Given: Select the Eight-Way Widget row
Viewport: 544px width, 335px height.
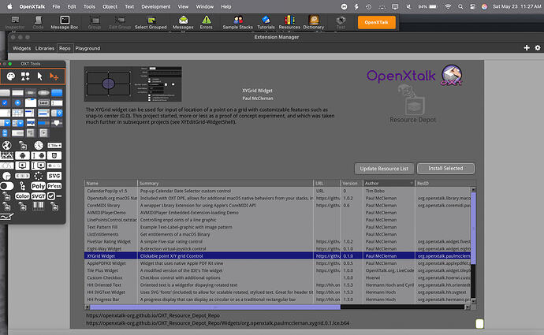Looking at the screenshot, I should tap(278, 248).
